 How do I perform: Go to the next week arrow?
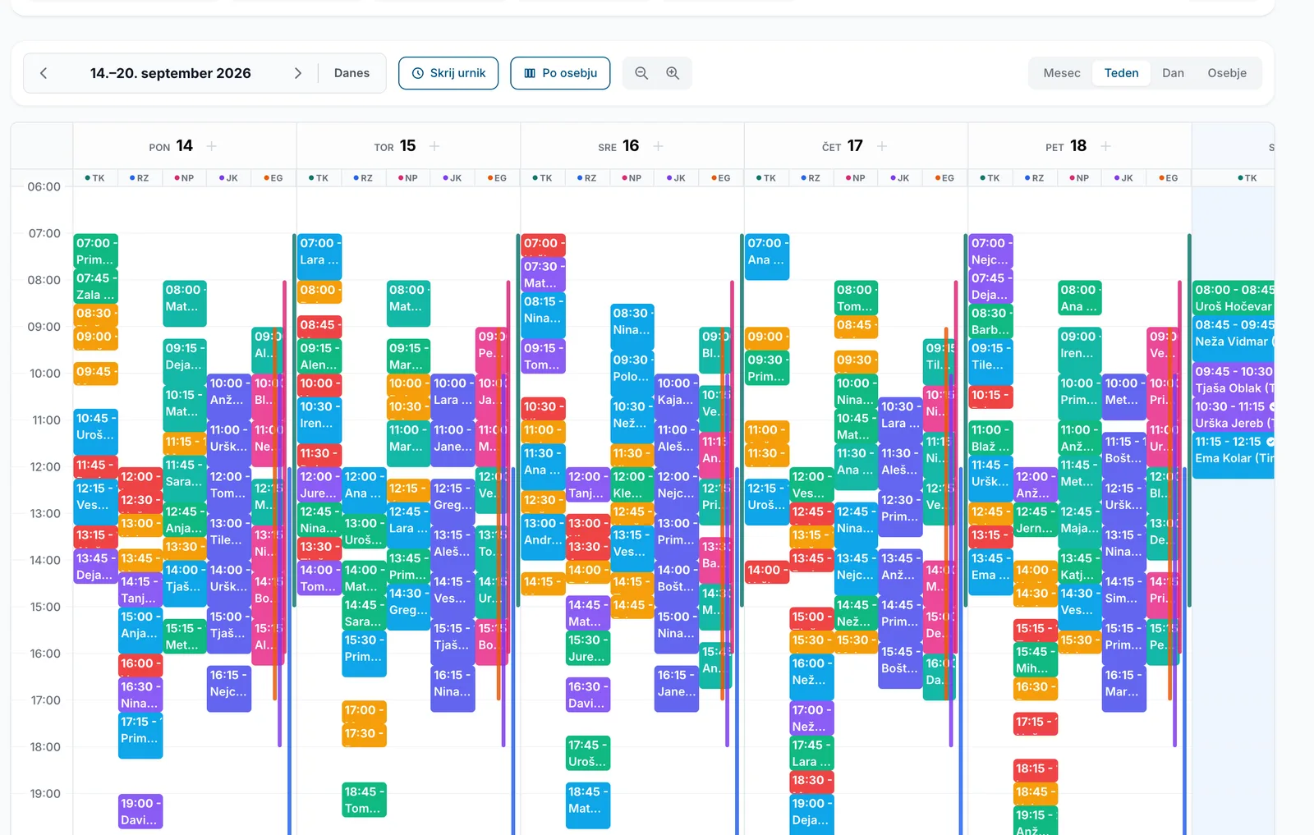tap(298, 73)
